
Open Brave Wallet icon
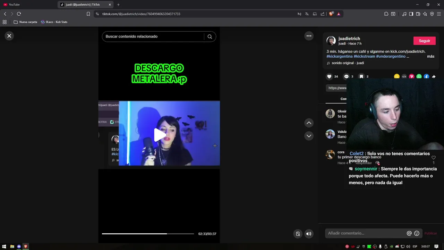418,14
